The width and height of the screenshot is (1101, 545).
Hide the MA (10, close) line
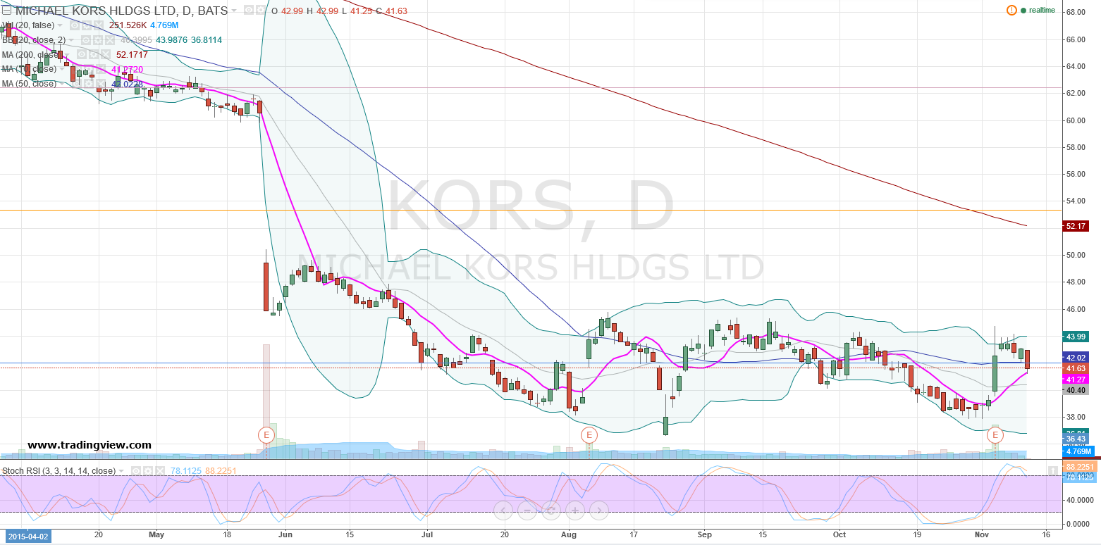point(78,70)
